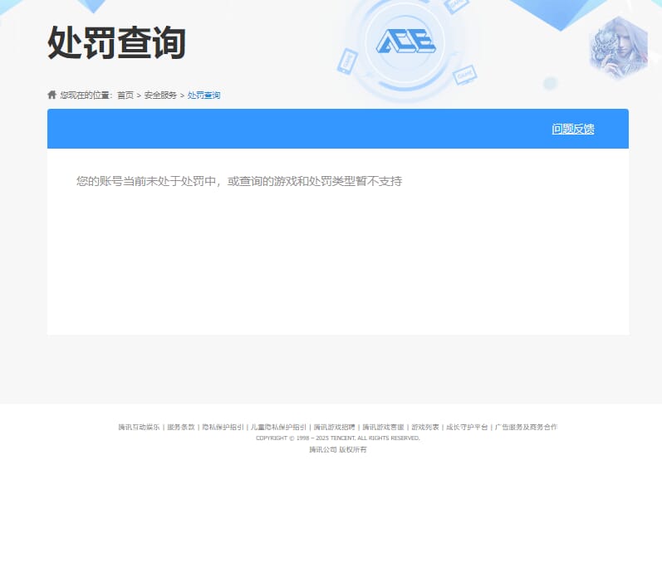Open 安全服务 breadcrumb link

160,95
